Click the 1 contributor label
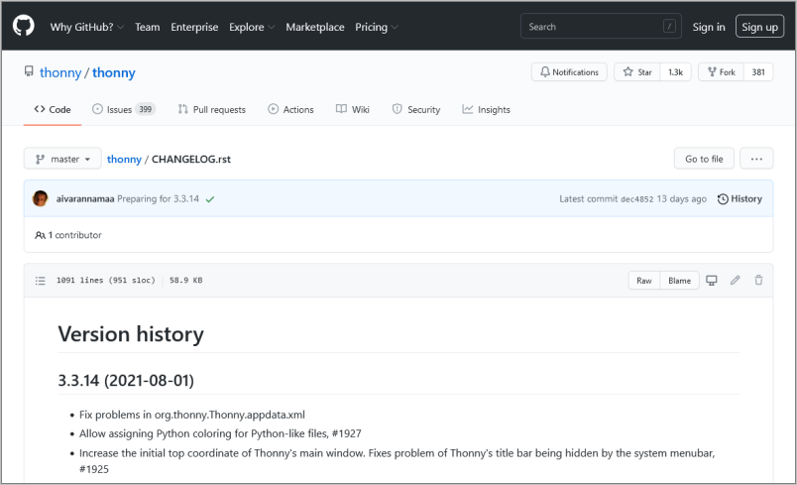Screen dimensions: 797x485 pos(68,235)
